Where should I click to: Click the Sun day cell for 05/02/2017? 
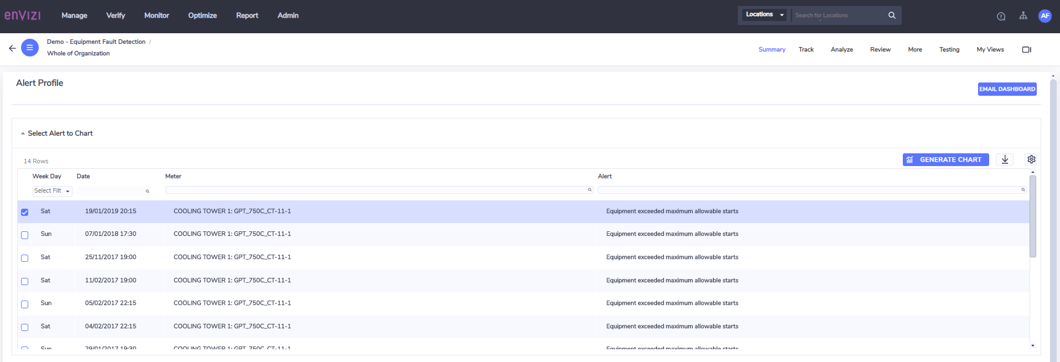click(x=46, y=303)
